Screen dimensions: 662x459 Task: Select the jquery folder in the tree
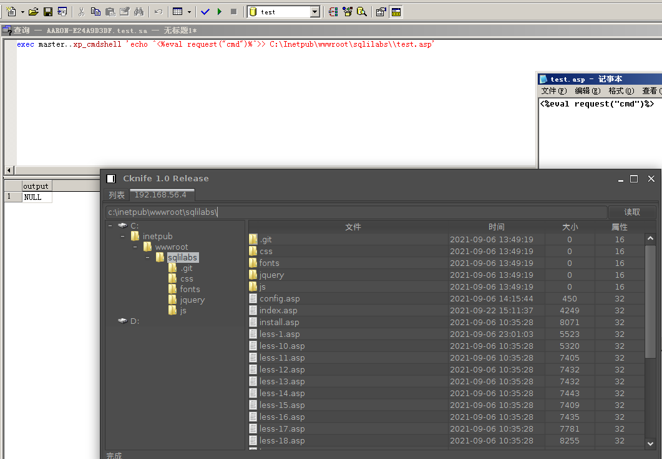(187, 300)
